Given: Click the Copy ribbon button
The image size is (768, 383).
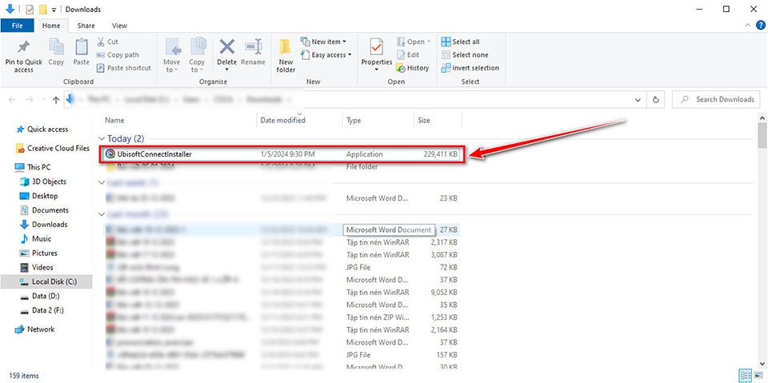Looking at the screenshot, I should 56,53.
